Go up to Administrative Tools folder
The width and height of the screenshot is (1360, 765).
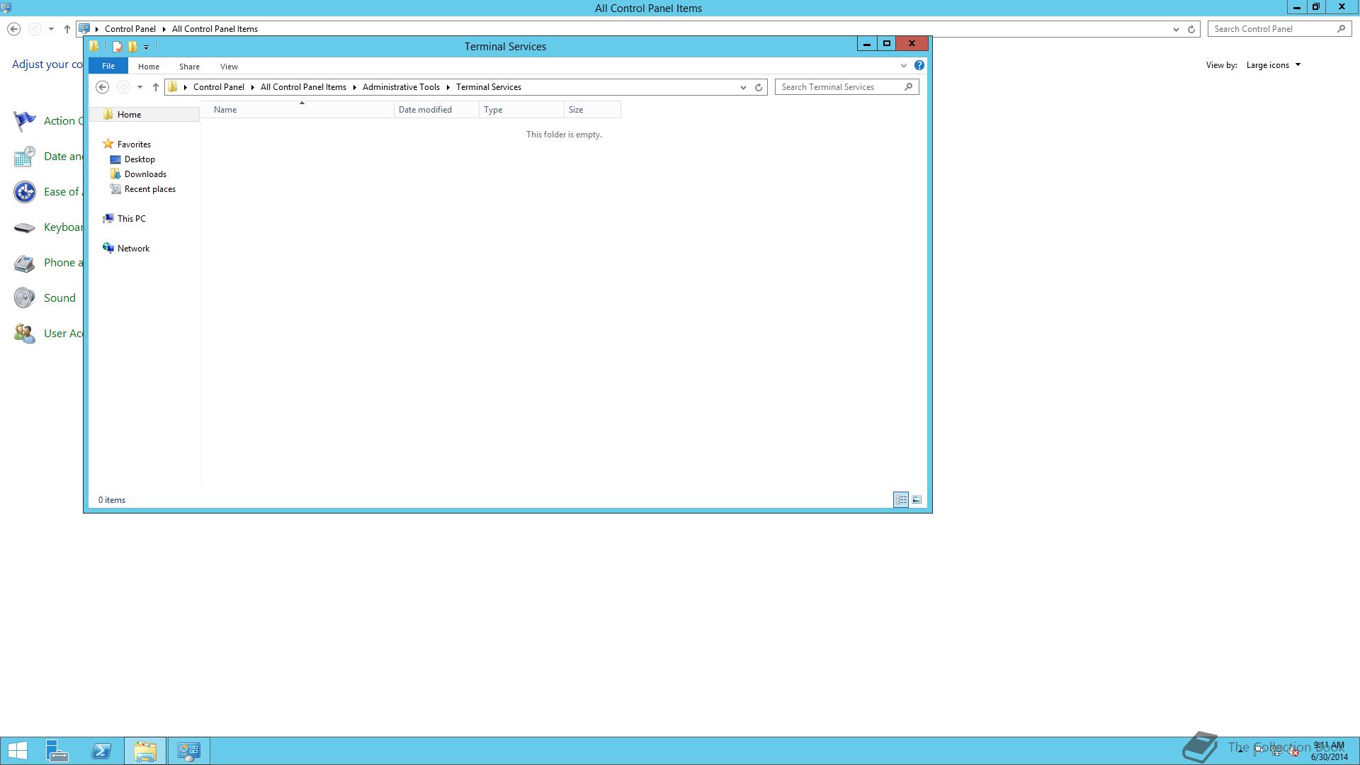pyautogui.click(x=156, y=87)
